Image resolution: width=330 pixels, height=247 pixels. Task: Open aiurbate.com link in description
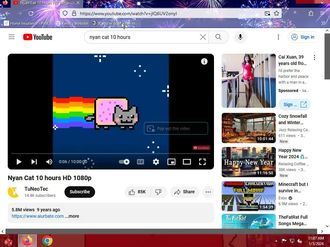[x=38, y=216]
